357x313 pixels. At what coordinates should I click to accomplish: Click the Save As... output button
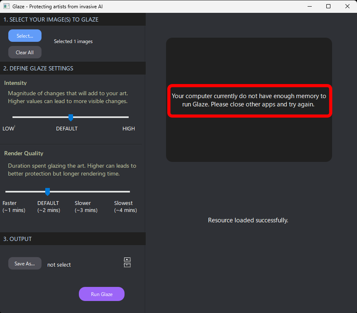pos(25,263)
